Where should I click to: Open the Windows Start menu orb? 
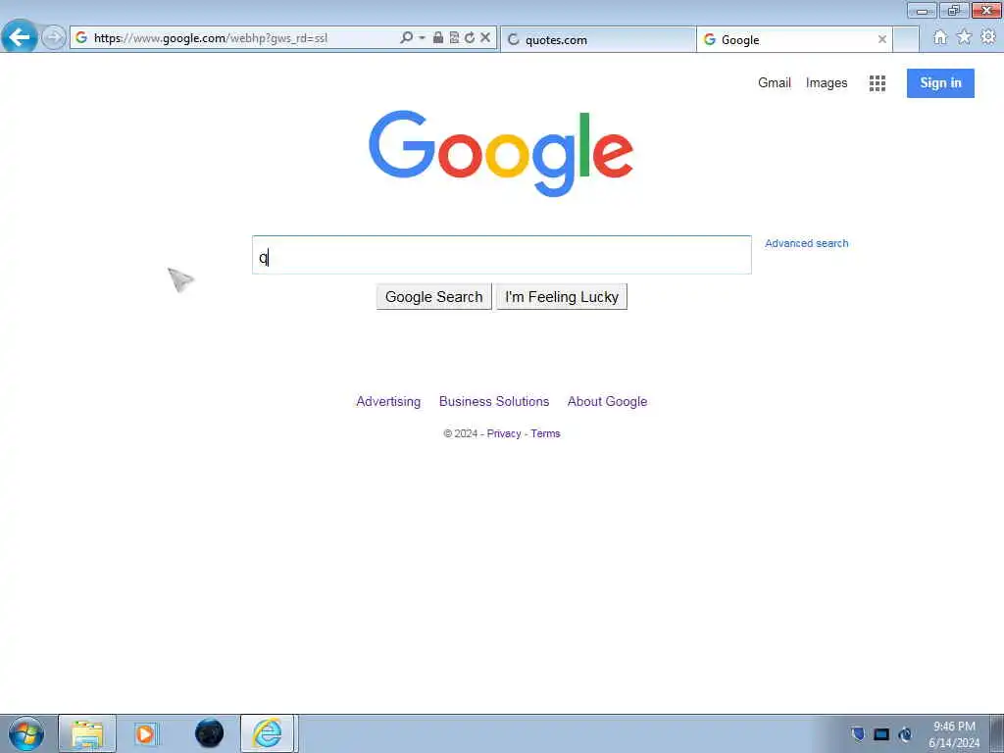[x=25, y=733]
